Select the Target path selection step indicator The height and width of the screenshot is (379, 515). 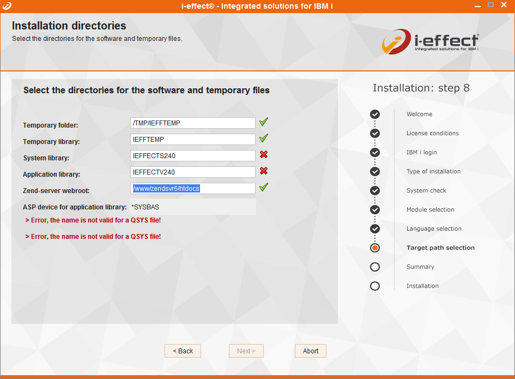pyautogui.click(x=375, y=248)
